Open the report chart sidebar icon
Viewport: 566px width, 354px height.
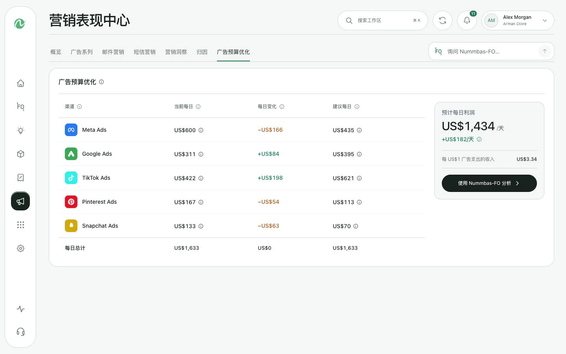pos(20,177)
